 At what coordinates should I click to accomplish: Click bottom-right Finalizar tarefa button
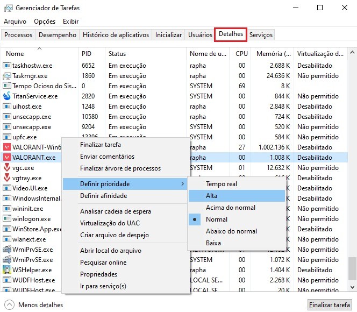click(329, 304)
